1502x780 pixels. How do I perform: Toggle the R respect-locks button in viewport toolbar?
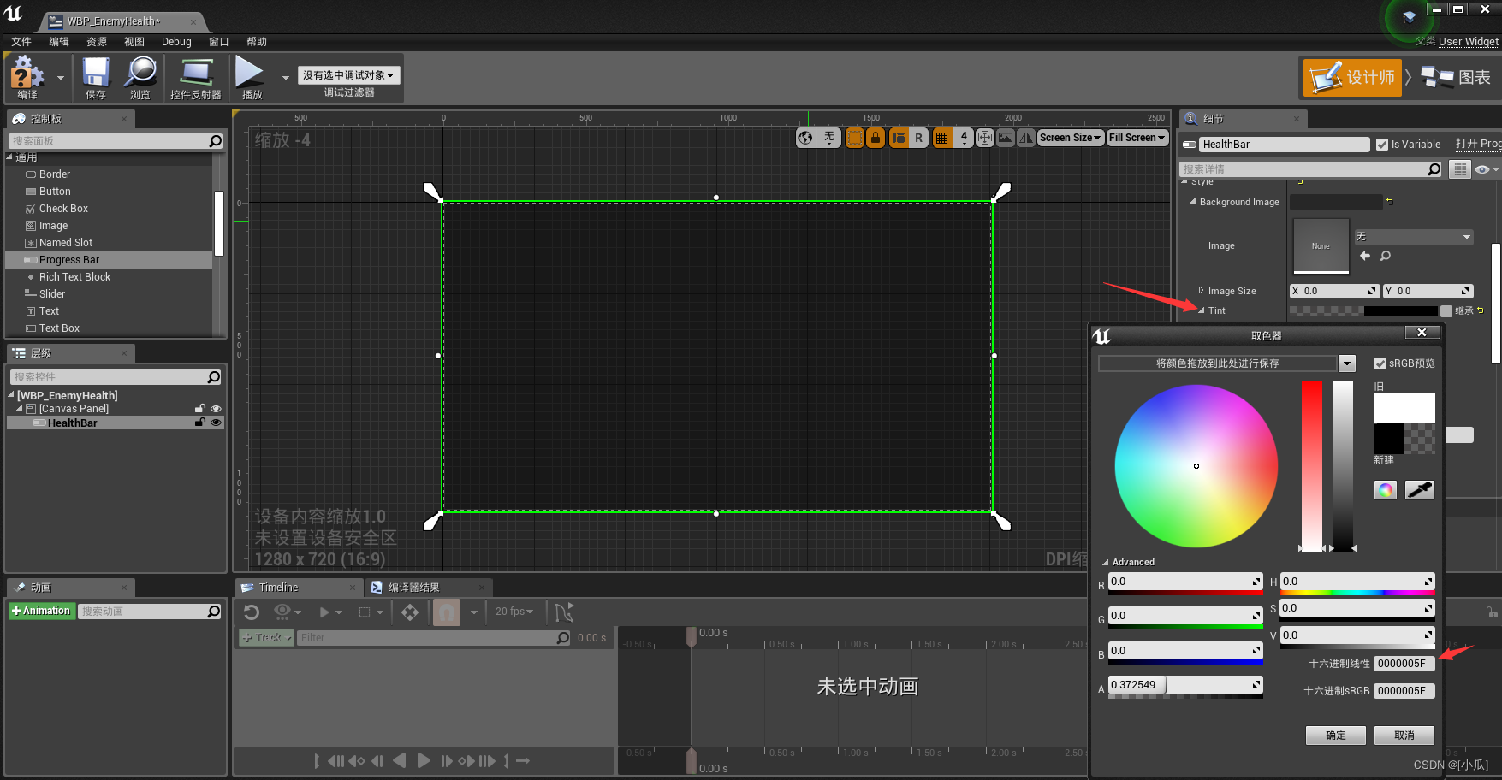tap(918, 138)
